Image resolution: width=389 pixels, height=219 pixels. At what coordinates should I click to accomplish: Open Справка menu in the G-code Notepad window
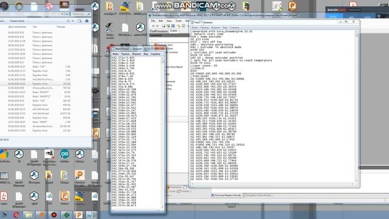pos(235,27)
